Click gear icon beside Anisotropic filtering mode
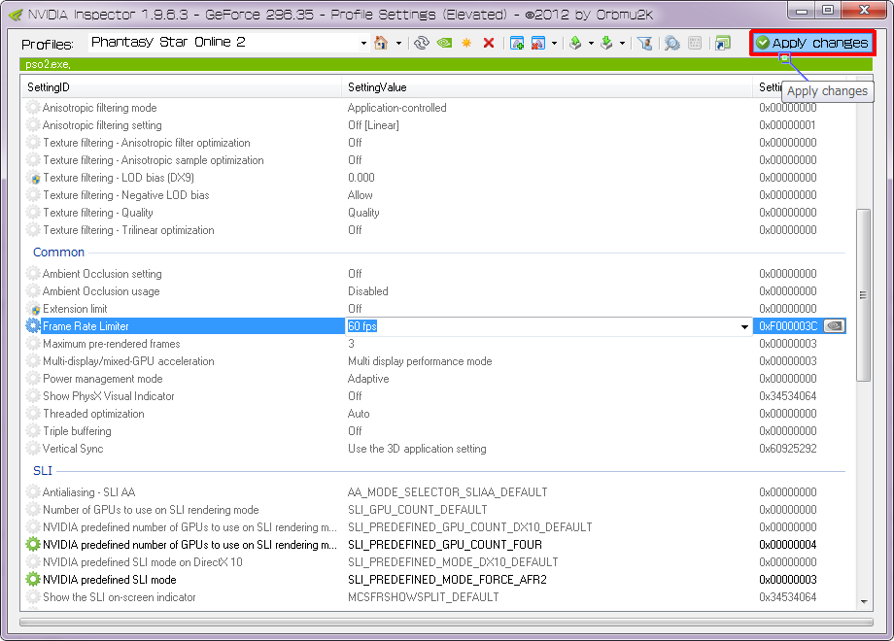Screen dimensions: 894x641 [x=33, y=107]
